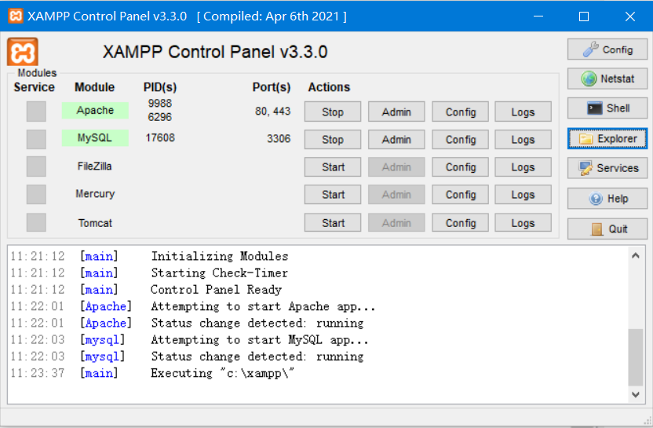Click the green Apache module label
Screen dimensions: 653x428
[x=95, y=111]
